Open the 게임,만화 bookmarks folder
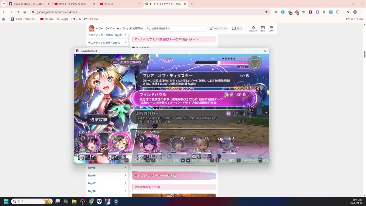The height and width of the screenshot is (206, 366). pyautogui.click(x=91, y=19)
